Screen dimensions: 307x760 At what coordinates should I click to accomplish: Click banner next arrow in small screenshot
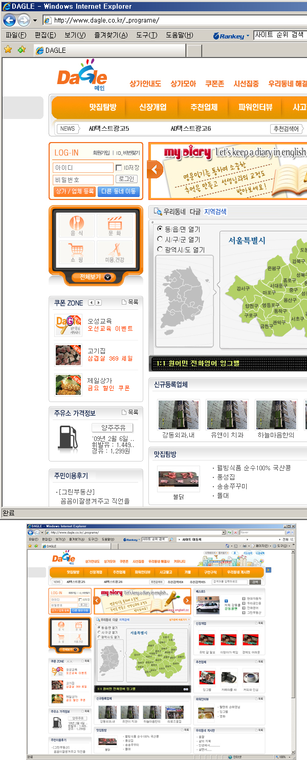pos(187,601)
